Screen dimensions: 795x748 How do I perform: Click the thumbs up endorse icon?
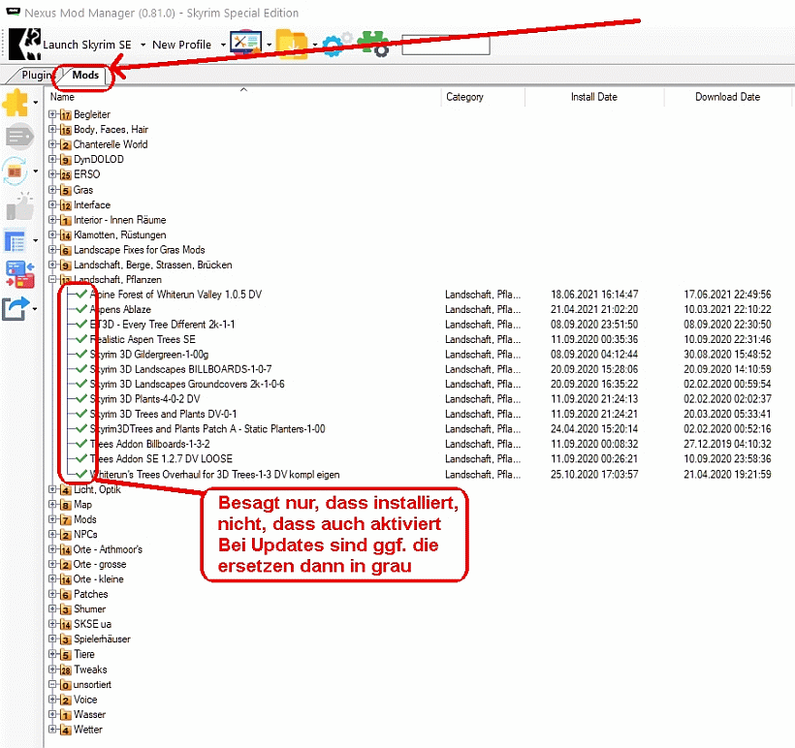click(18, 205)
